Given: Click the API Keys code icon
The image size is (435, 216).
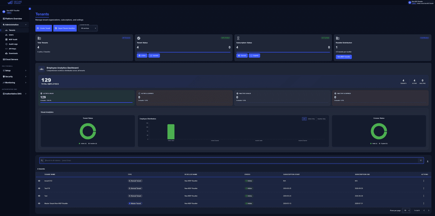Looking at the screenshot, I should click(7, 49).
